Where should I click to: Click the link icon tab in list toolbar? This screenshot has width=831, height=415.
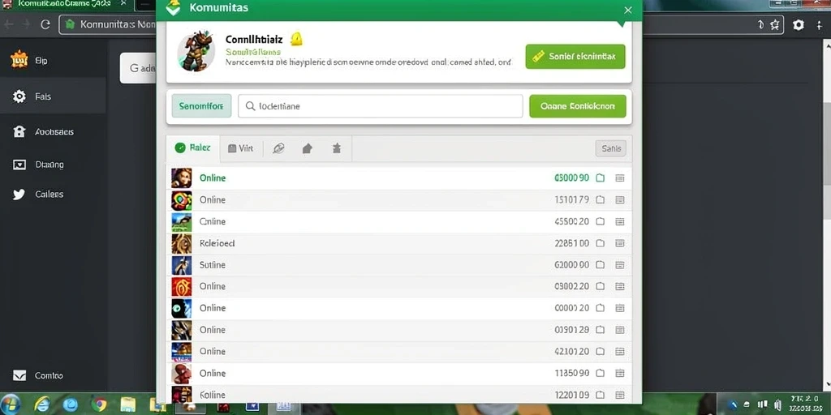(x=278, y=149)
